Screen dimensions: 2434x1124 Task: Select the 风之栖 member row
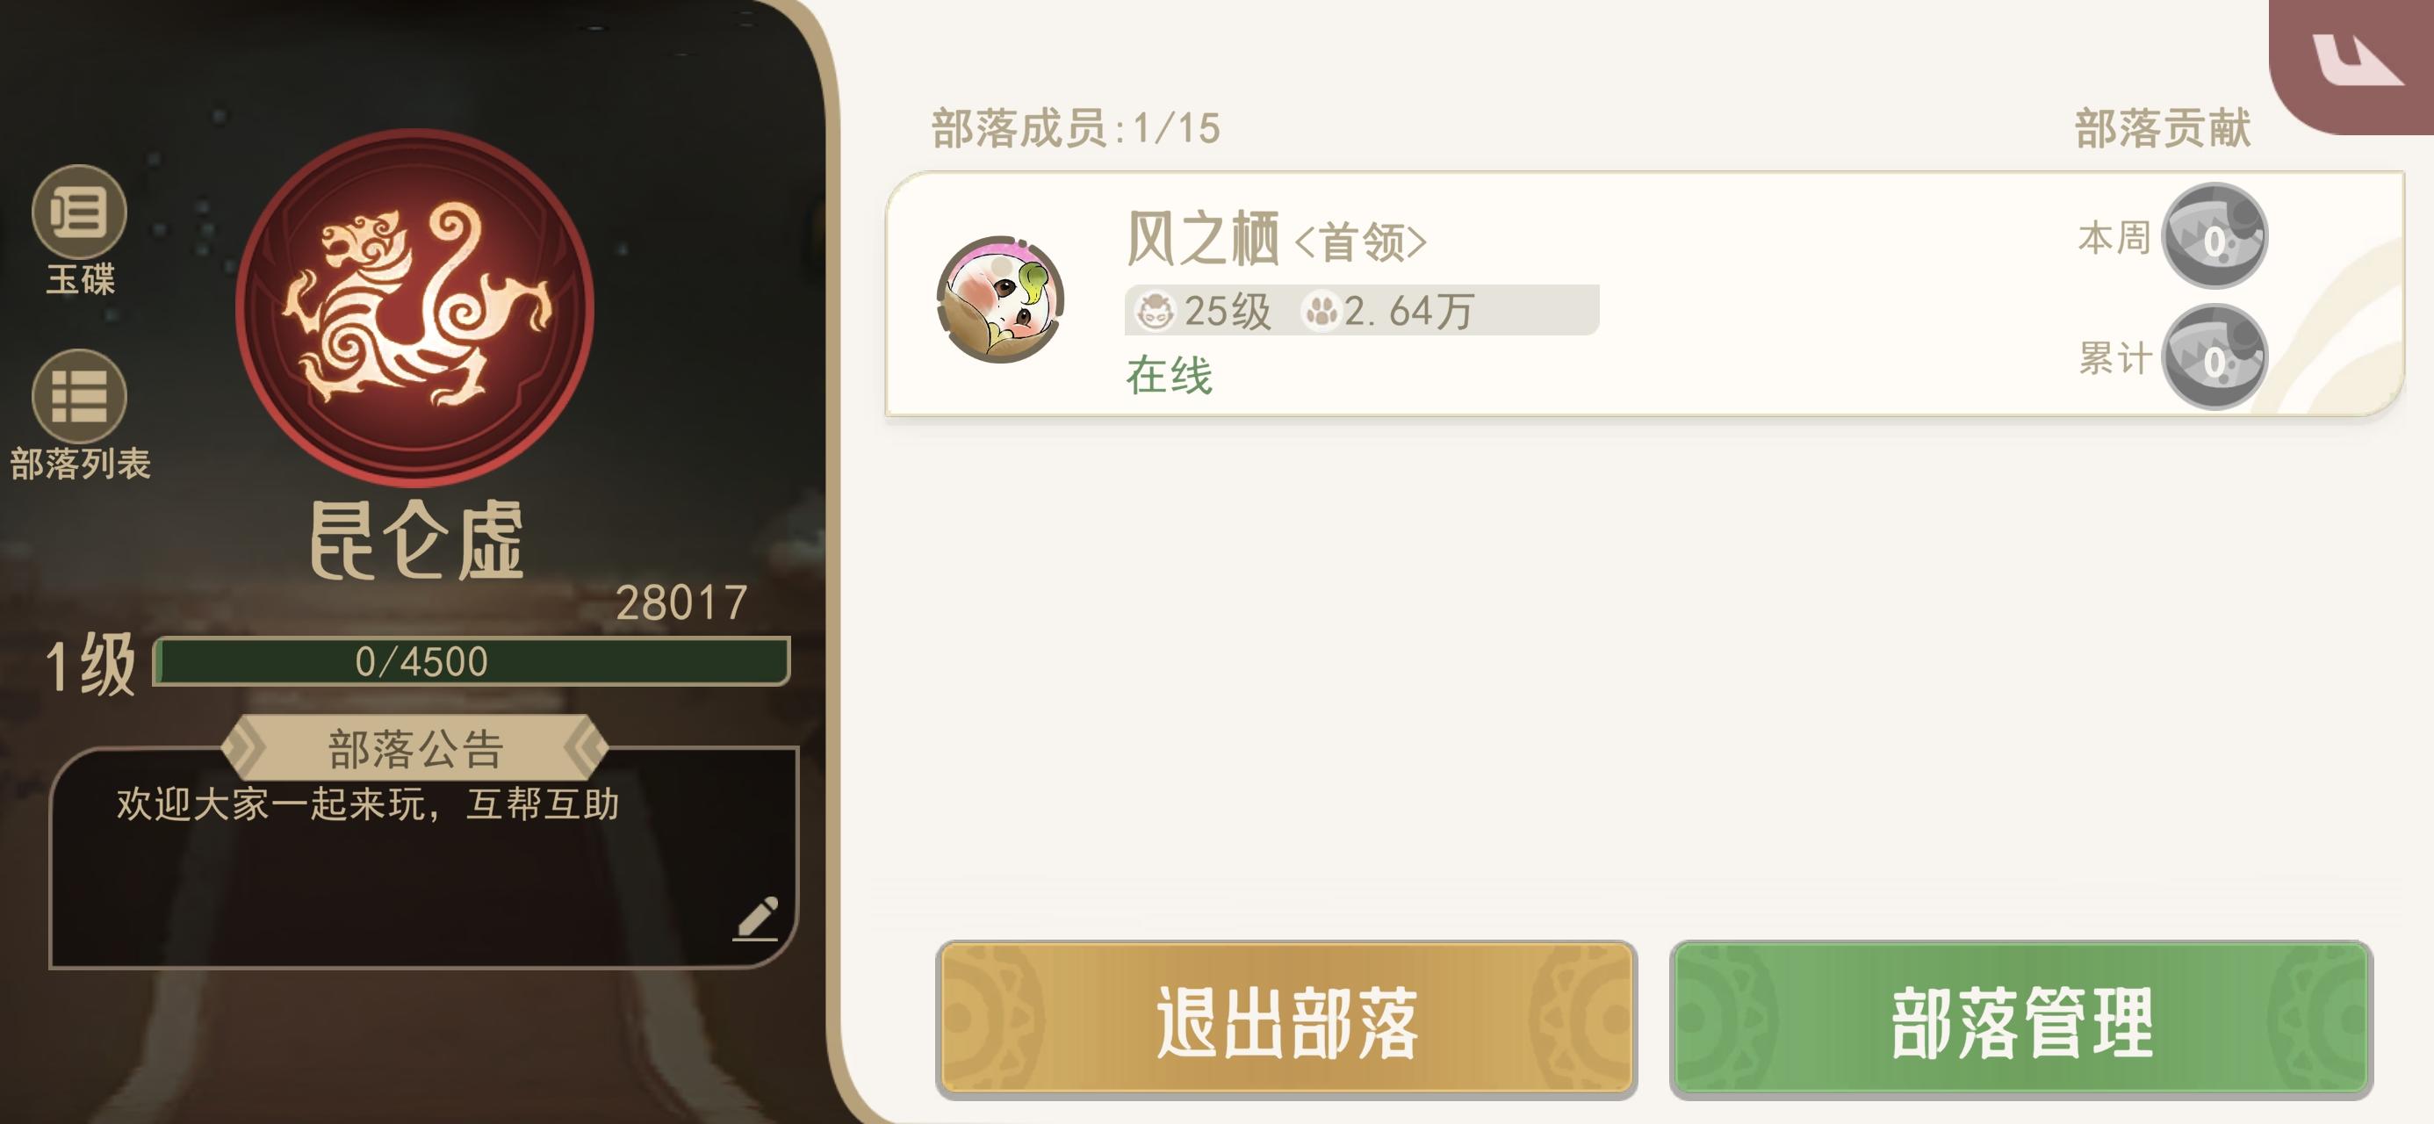[1644, 294]
